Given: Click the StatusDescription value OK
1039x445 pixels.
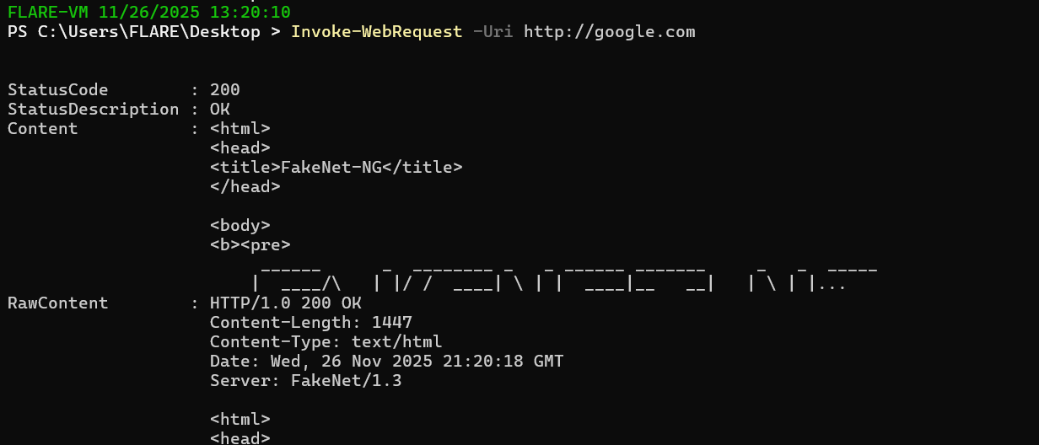Looking at the screenshot, I should pyautogui.click(x=220, y=109).
